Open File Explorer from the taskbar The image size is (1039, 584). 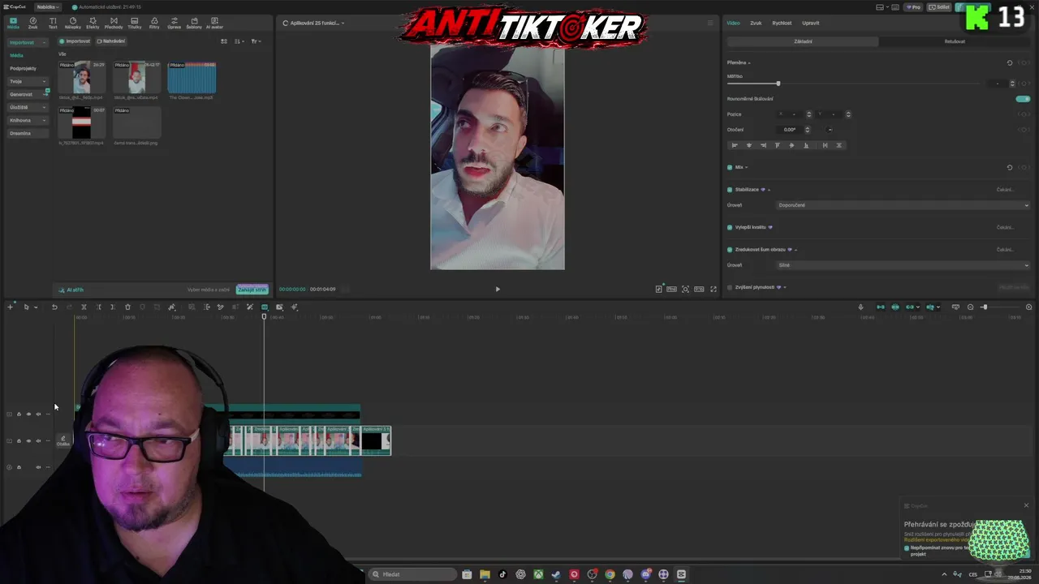485,574
